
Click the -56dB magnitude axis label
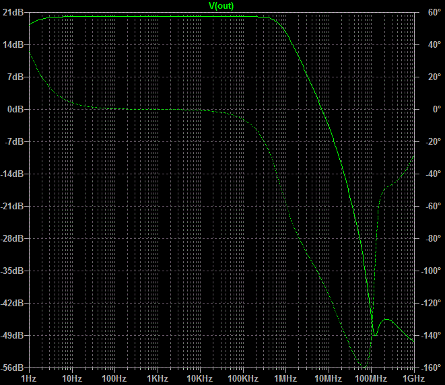(x=12, y=368)
